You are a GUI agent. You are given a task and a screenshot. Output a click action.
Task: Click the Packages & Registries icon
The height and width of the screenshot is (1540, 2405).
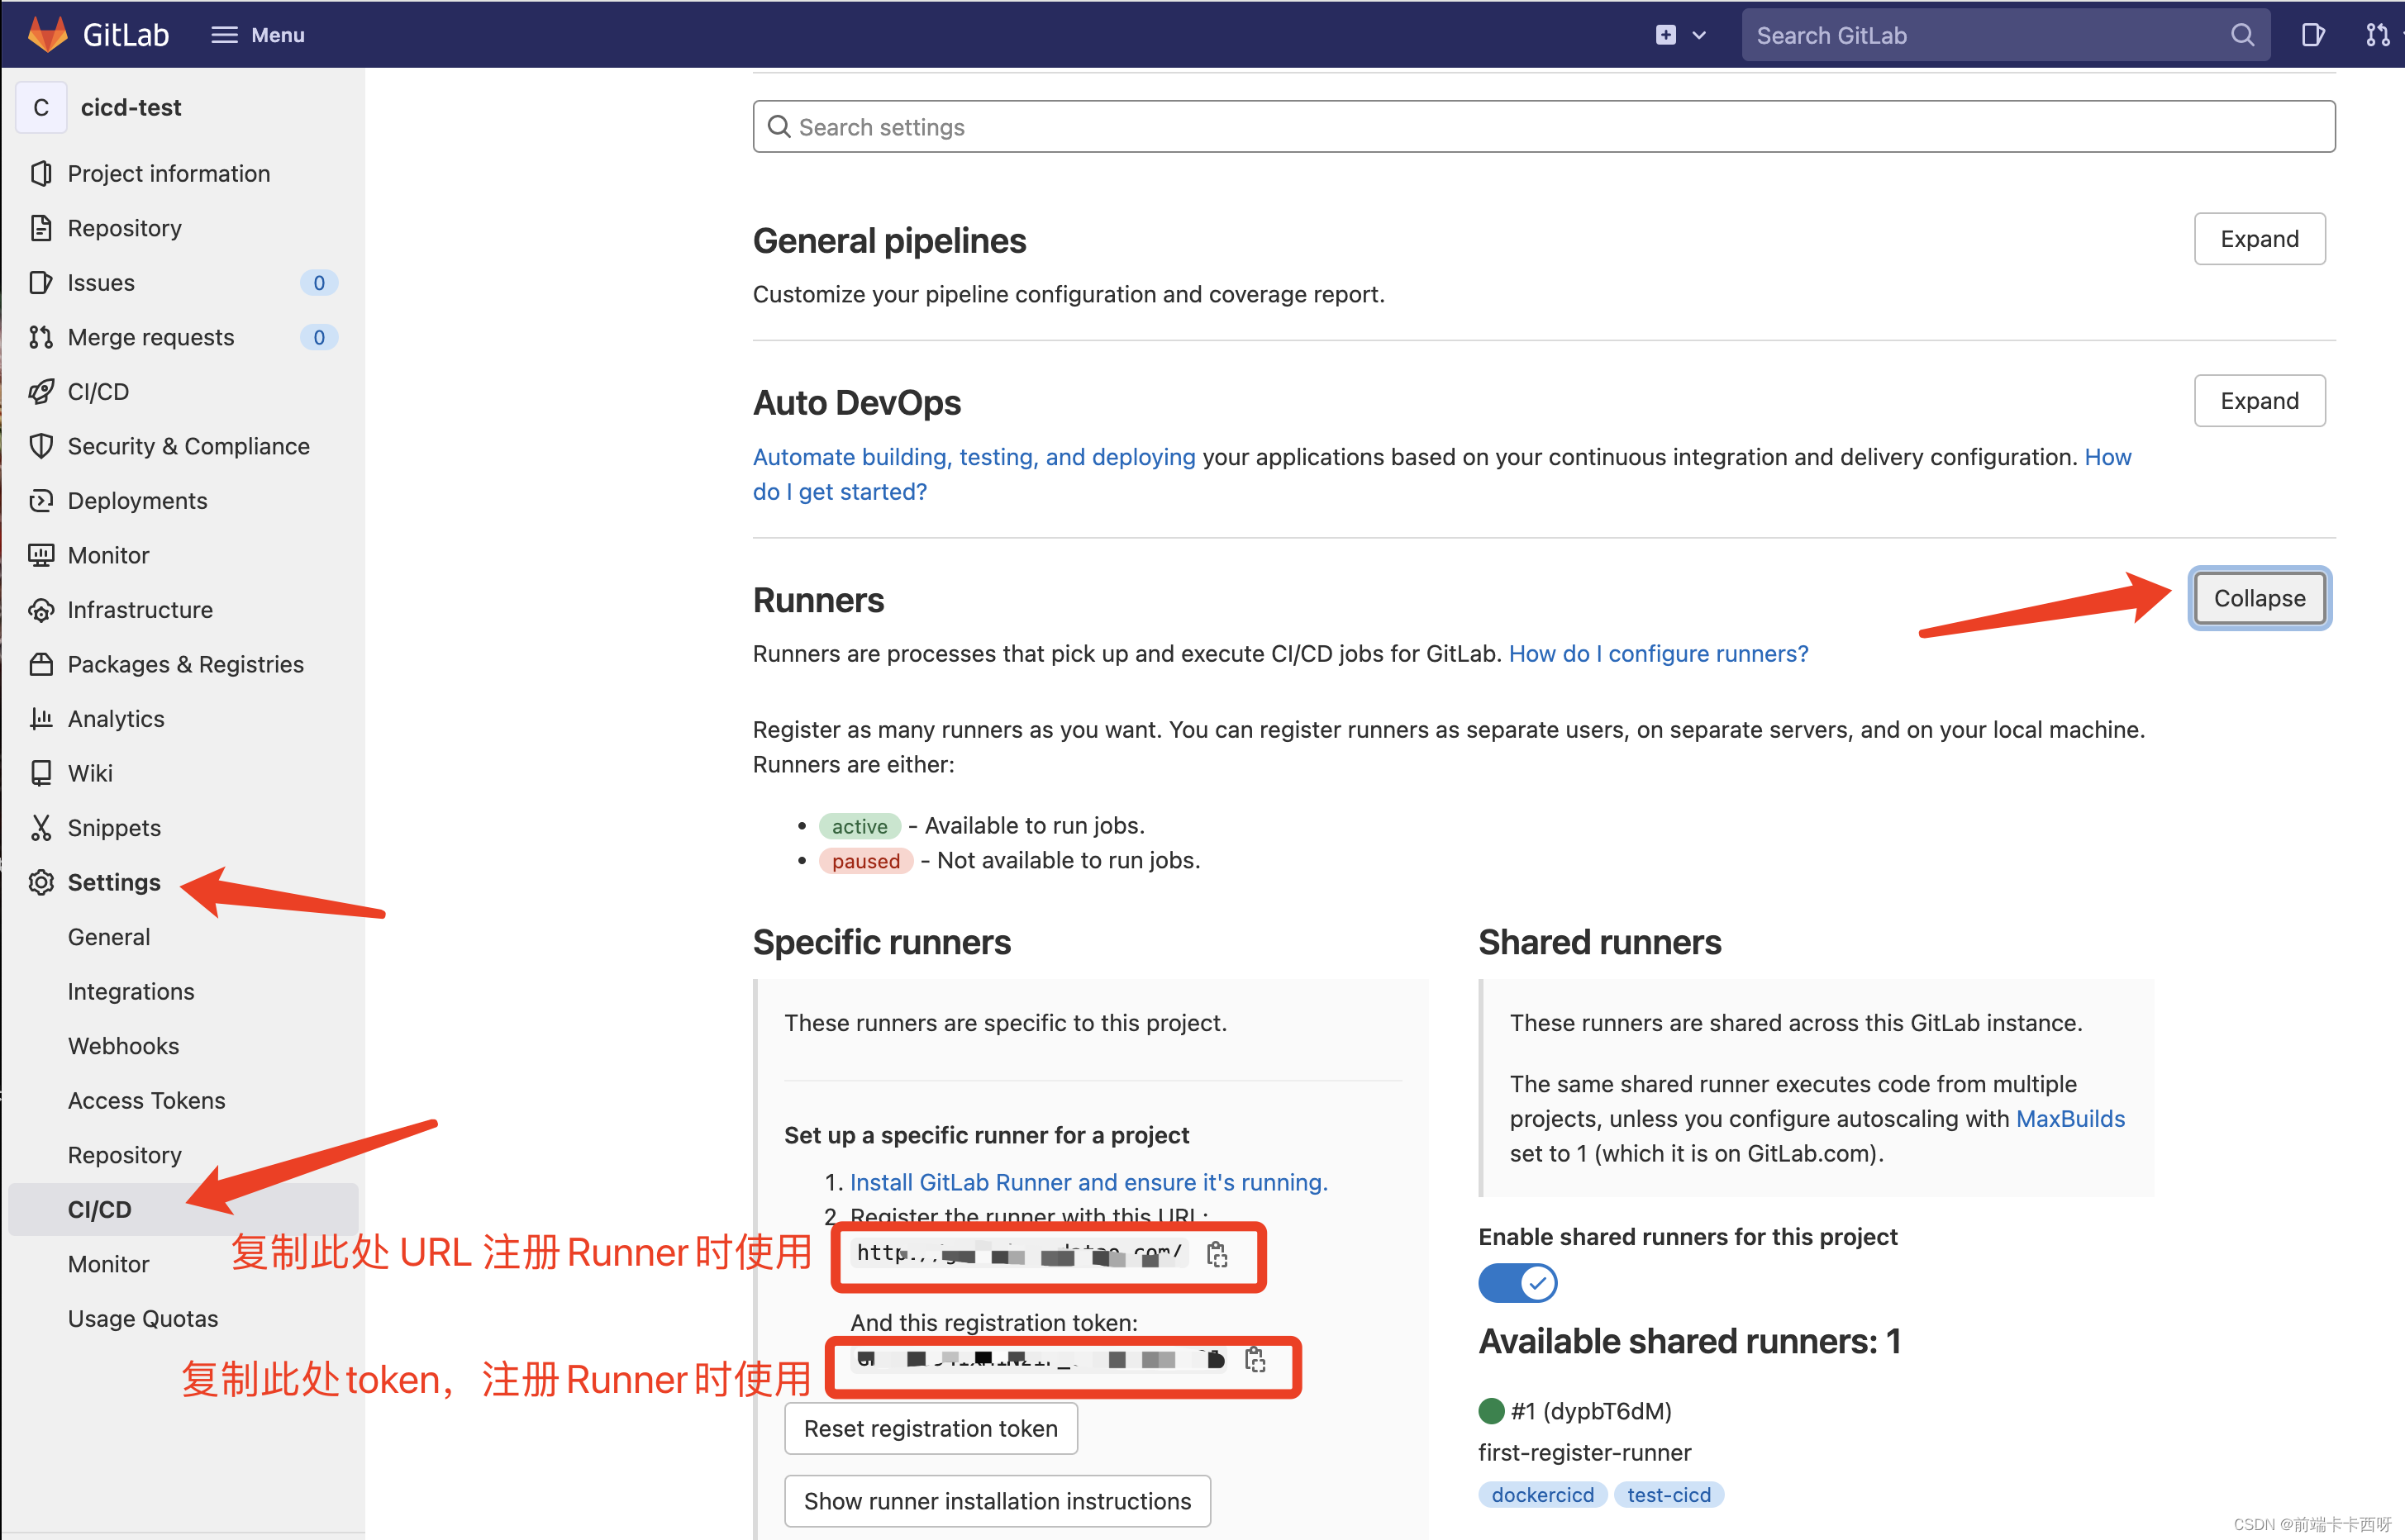point(40,663)
